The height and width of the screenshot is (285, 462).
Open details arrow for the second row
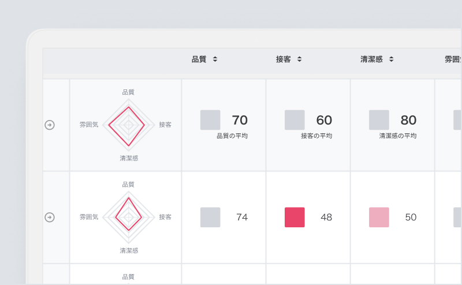click(50, 217)
